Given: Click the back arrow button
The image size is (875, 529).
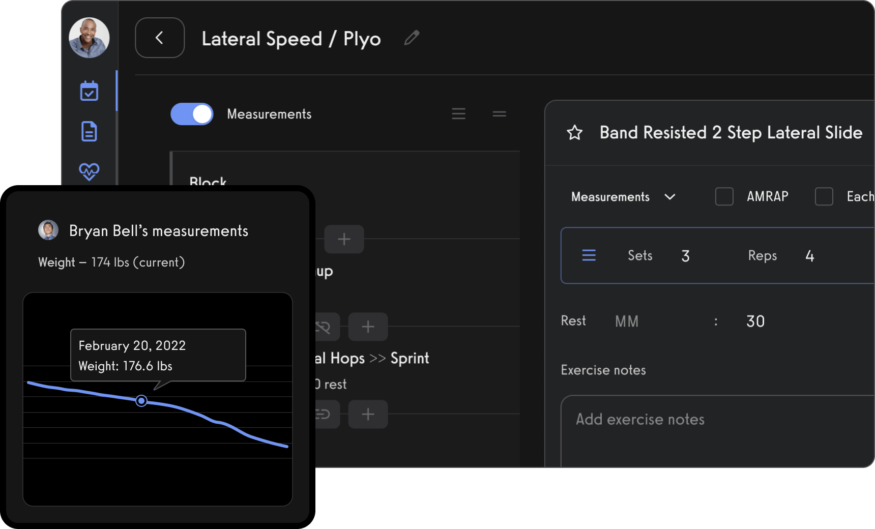Looking at the screenshot, I should point(160,38).
